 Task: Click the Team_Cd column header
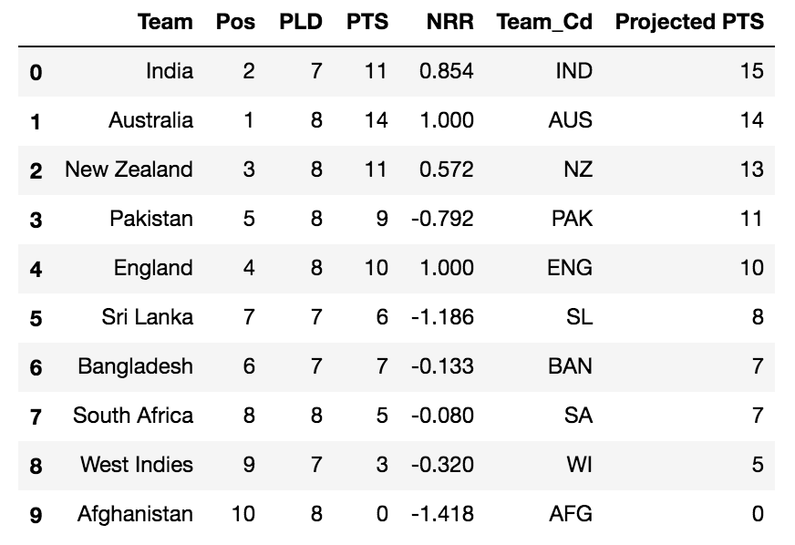click(544, 22)
